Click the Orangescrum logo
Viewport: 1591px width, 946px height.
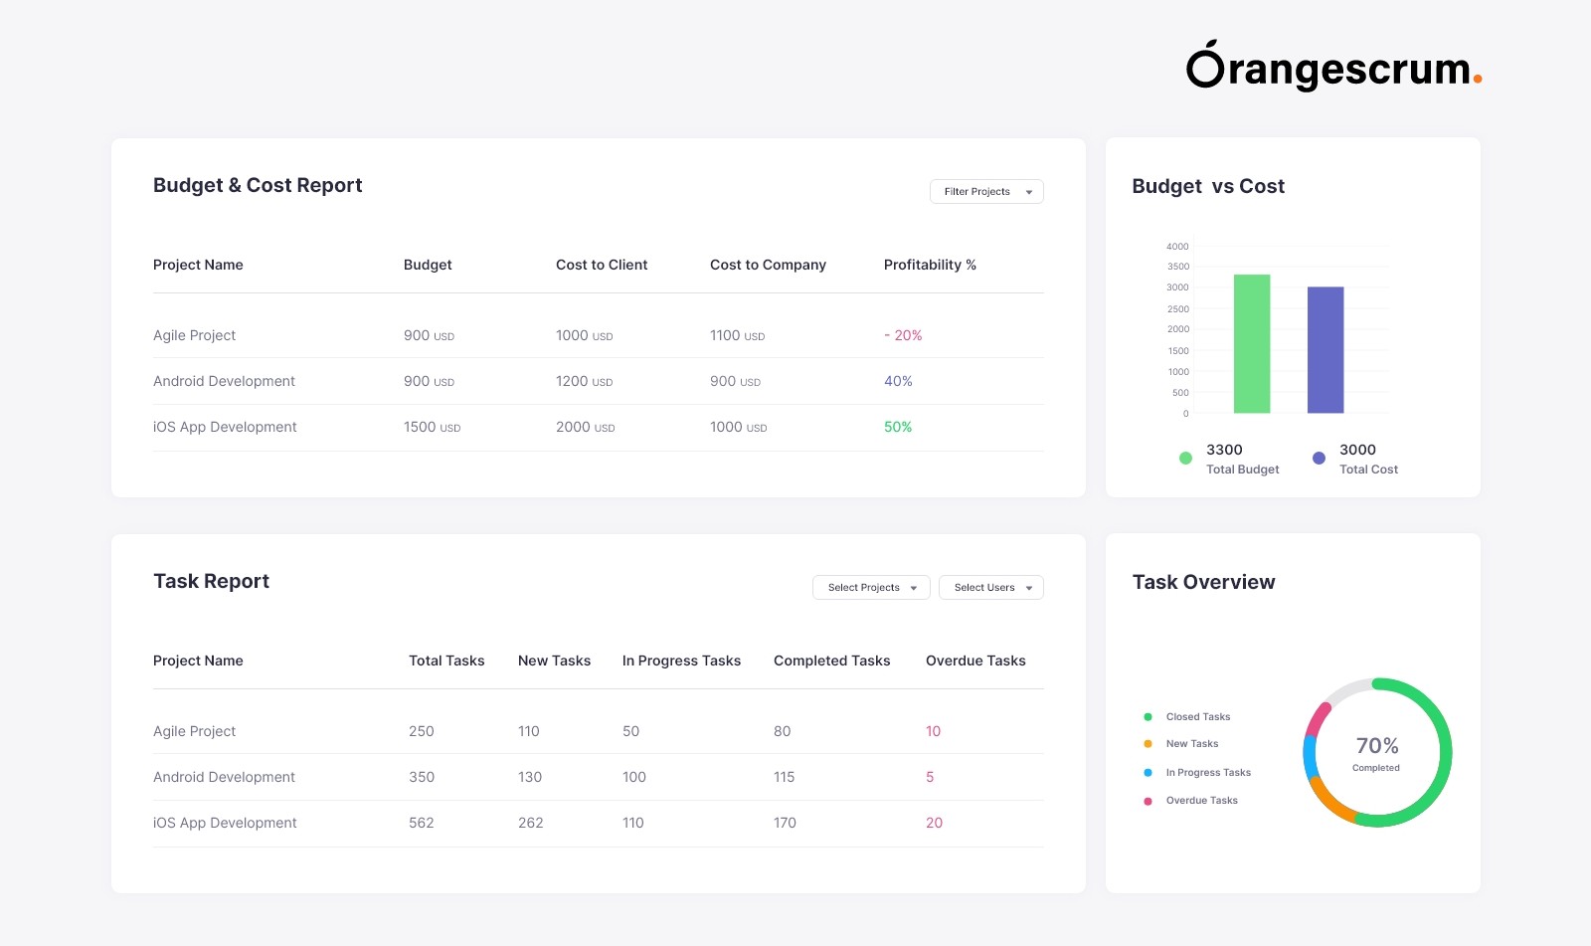point(1332,67)
